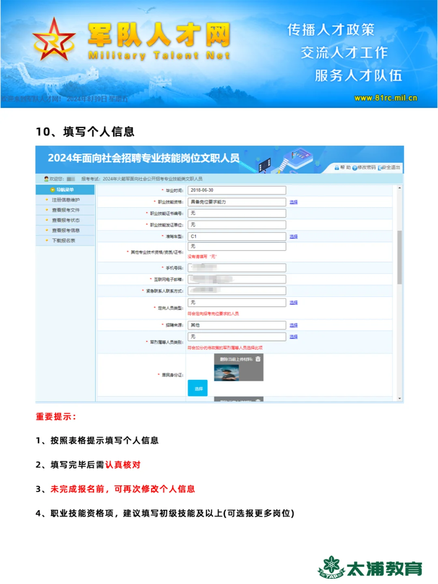Click the 职业技能发证单位 input field
438x584 pixels.
[237, 225]
